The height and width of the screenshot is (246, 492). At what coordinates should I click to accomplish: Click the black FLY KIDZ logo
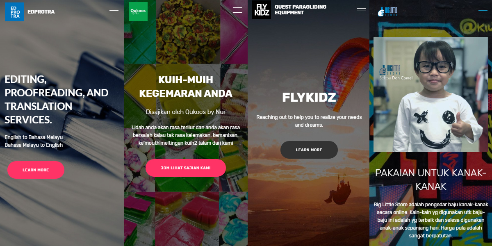[x=262, y=10]
